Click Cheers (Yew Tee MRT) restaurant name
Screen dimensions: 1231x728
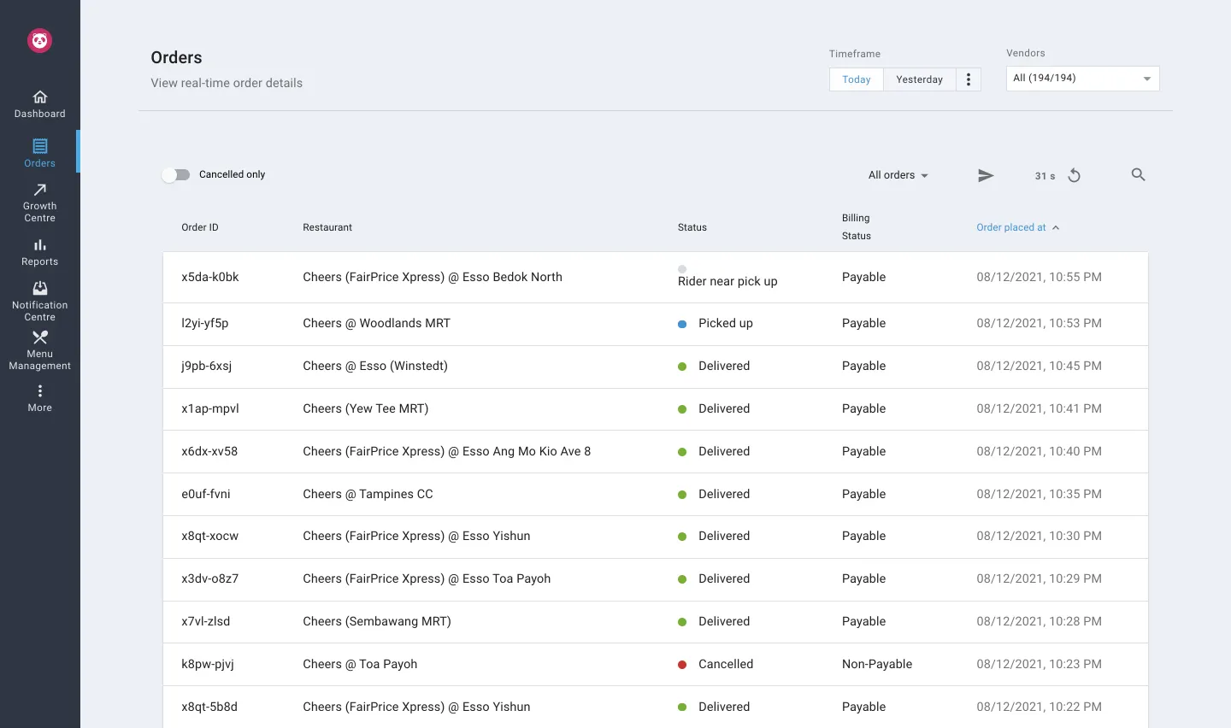[365, 408]
